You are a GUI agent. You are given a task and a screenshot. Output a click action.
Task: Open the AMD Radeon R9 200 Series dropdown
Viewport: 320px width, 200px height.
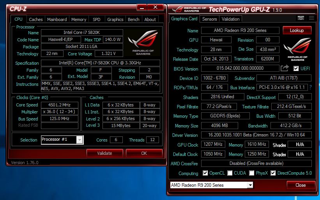tap(250, 185)
